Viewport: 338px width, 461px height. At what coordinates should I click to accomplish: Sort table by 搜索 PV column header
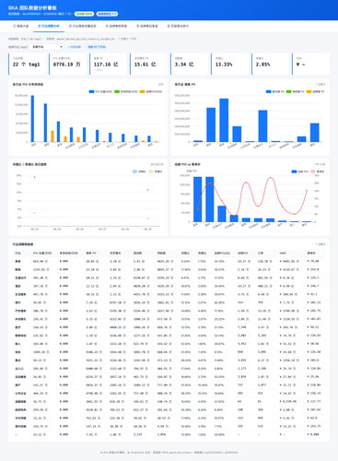tap(91, 253)
